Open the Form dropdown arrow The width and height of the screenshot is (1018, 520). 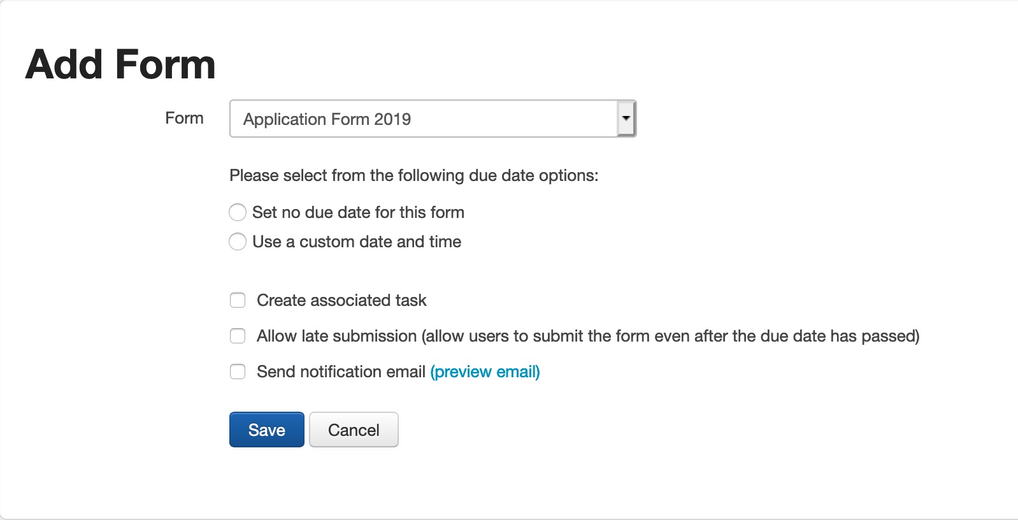pos(626,119)
